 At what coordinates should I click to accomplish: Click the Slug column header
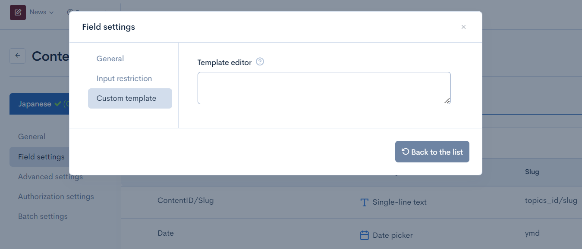pyautogui.click(x=532, y=172)
